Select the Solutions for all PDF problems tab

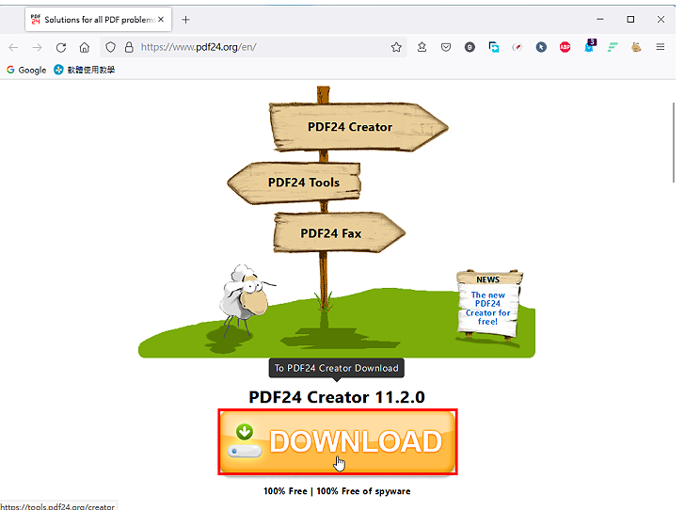[98, 20]
